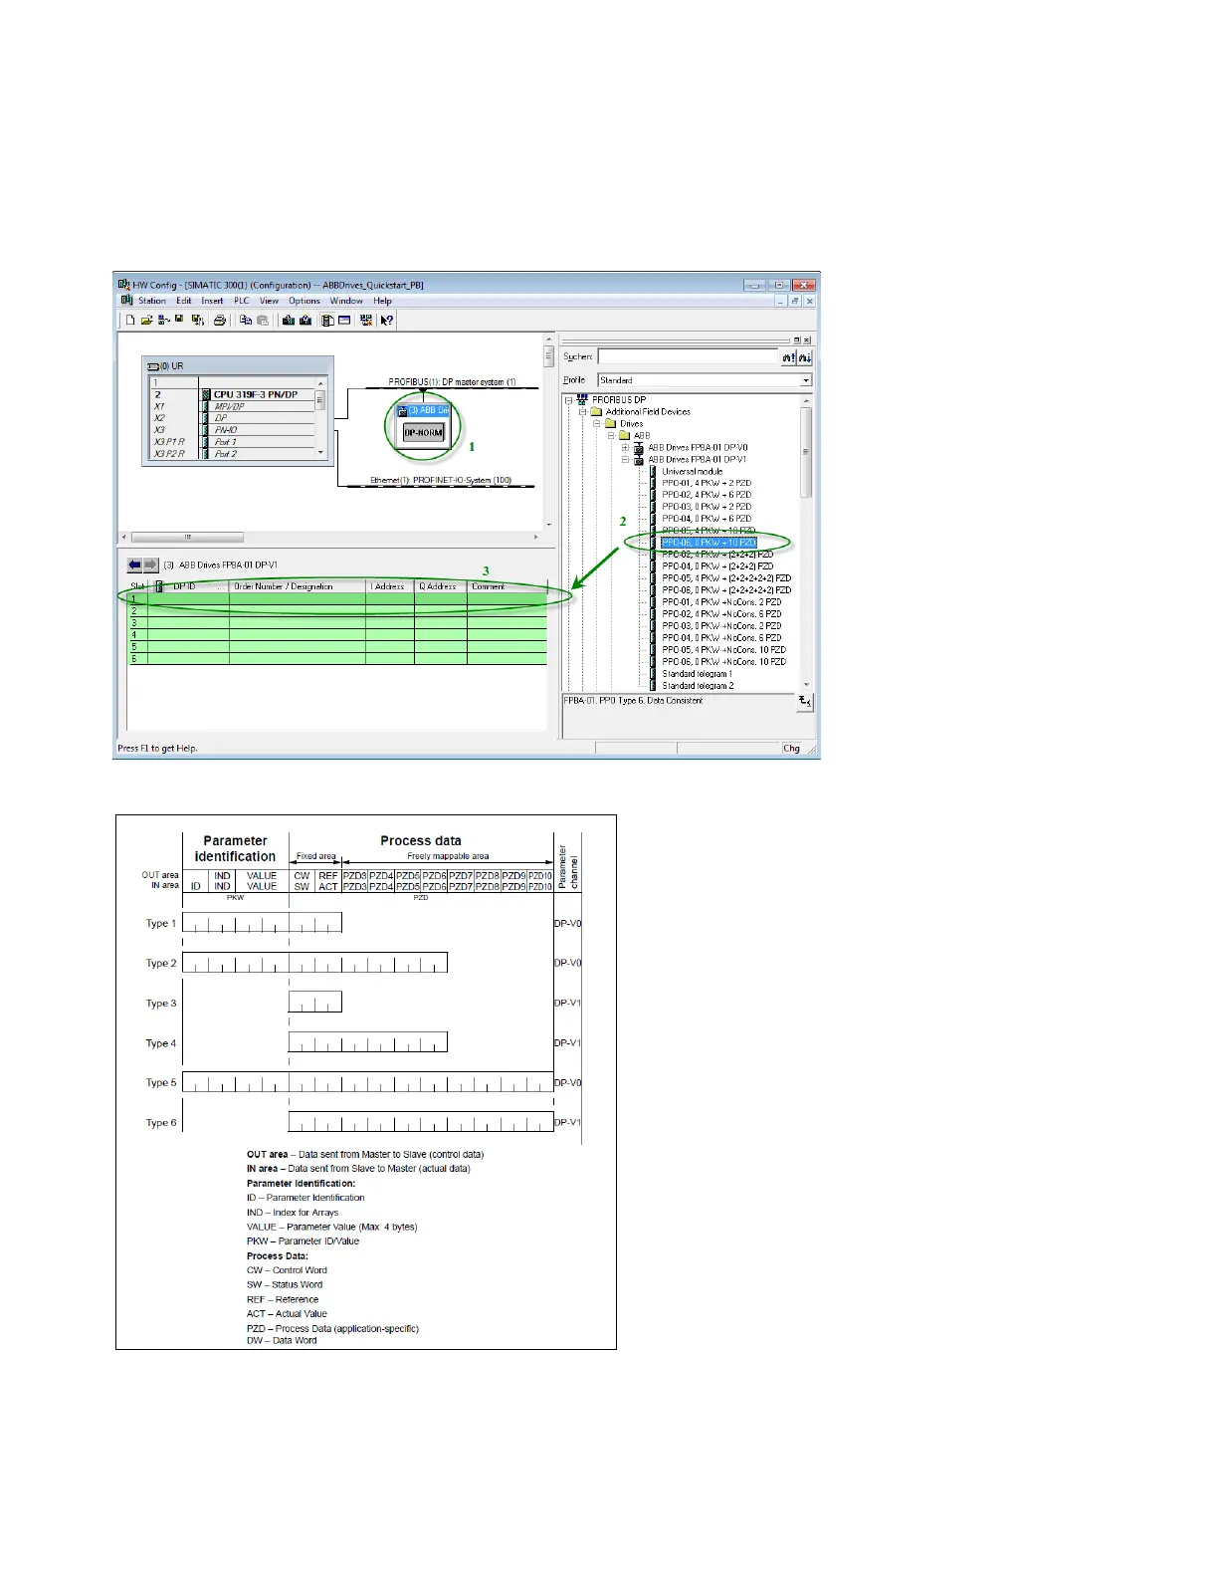Click the Copy toolbar icon

coord(246,321)
